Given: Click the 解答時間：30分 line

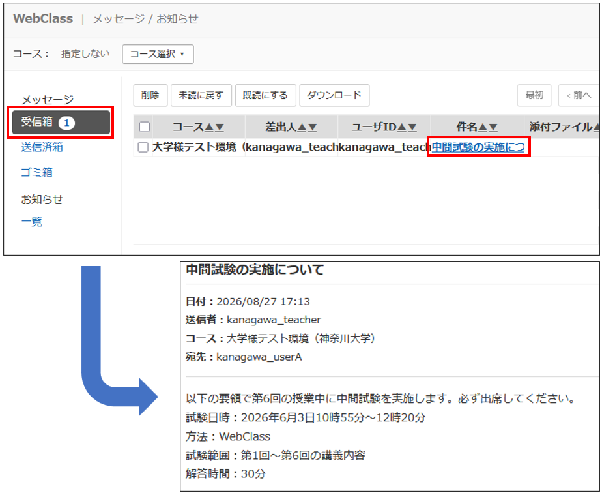Looking at the screenshot, I should point(225,473).
